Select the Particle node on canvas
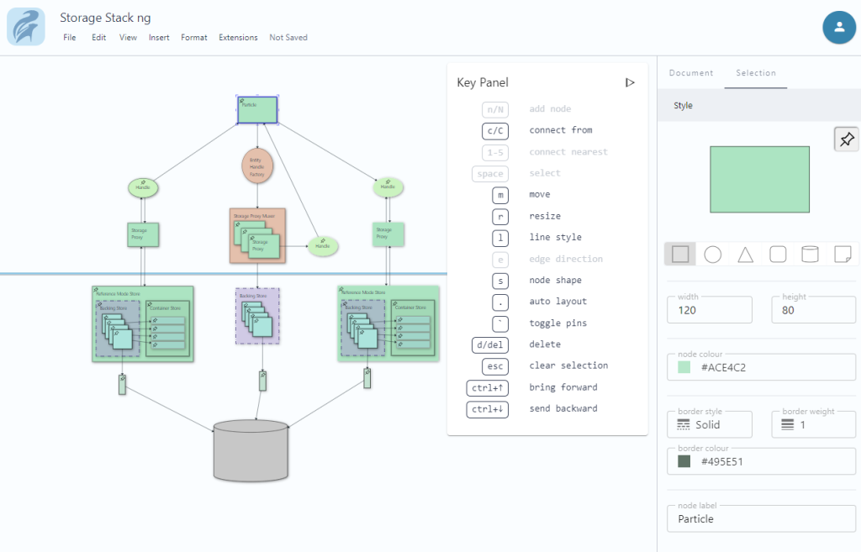 (257, 110)
